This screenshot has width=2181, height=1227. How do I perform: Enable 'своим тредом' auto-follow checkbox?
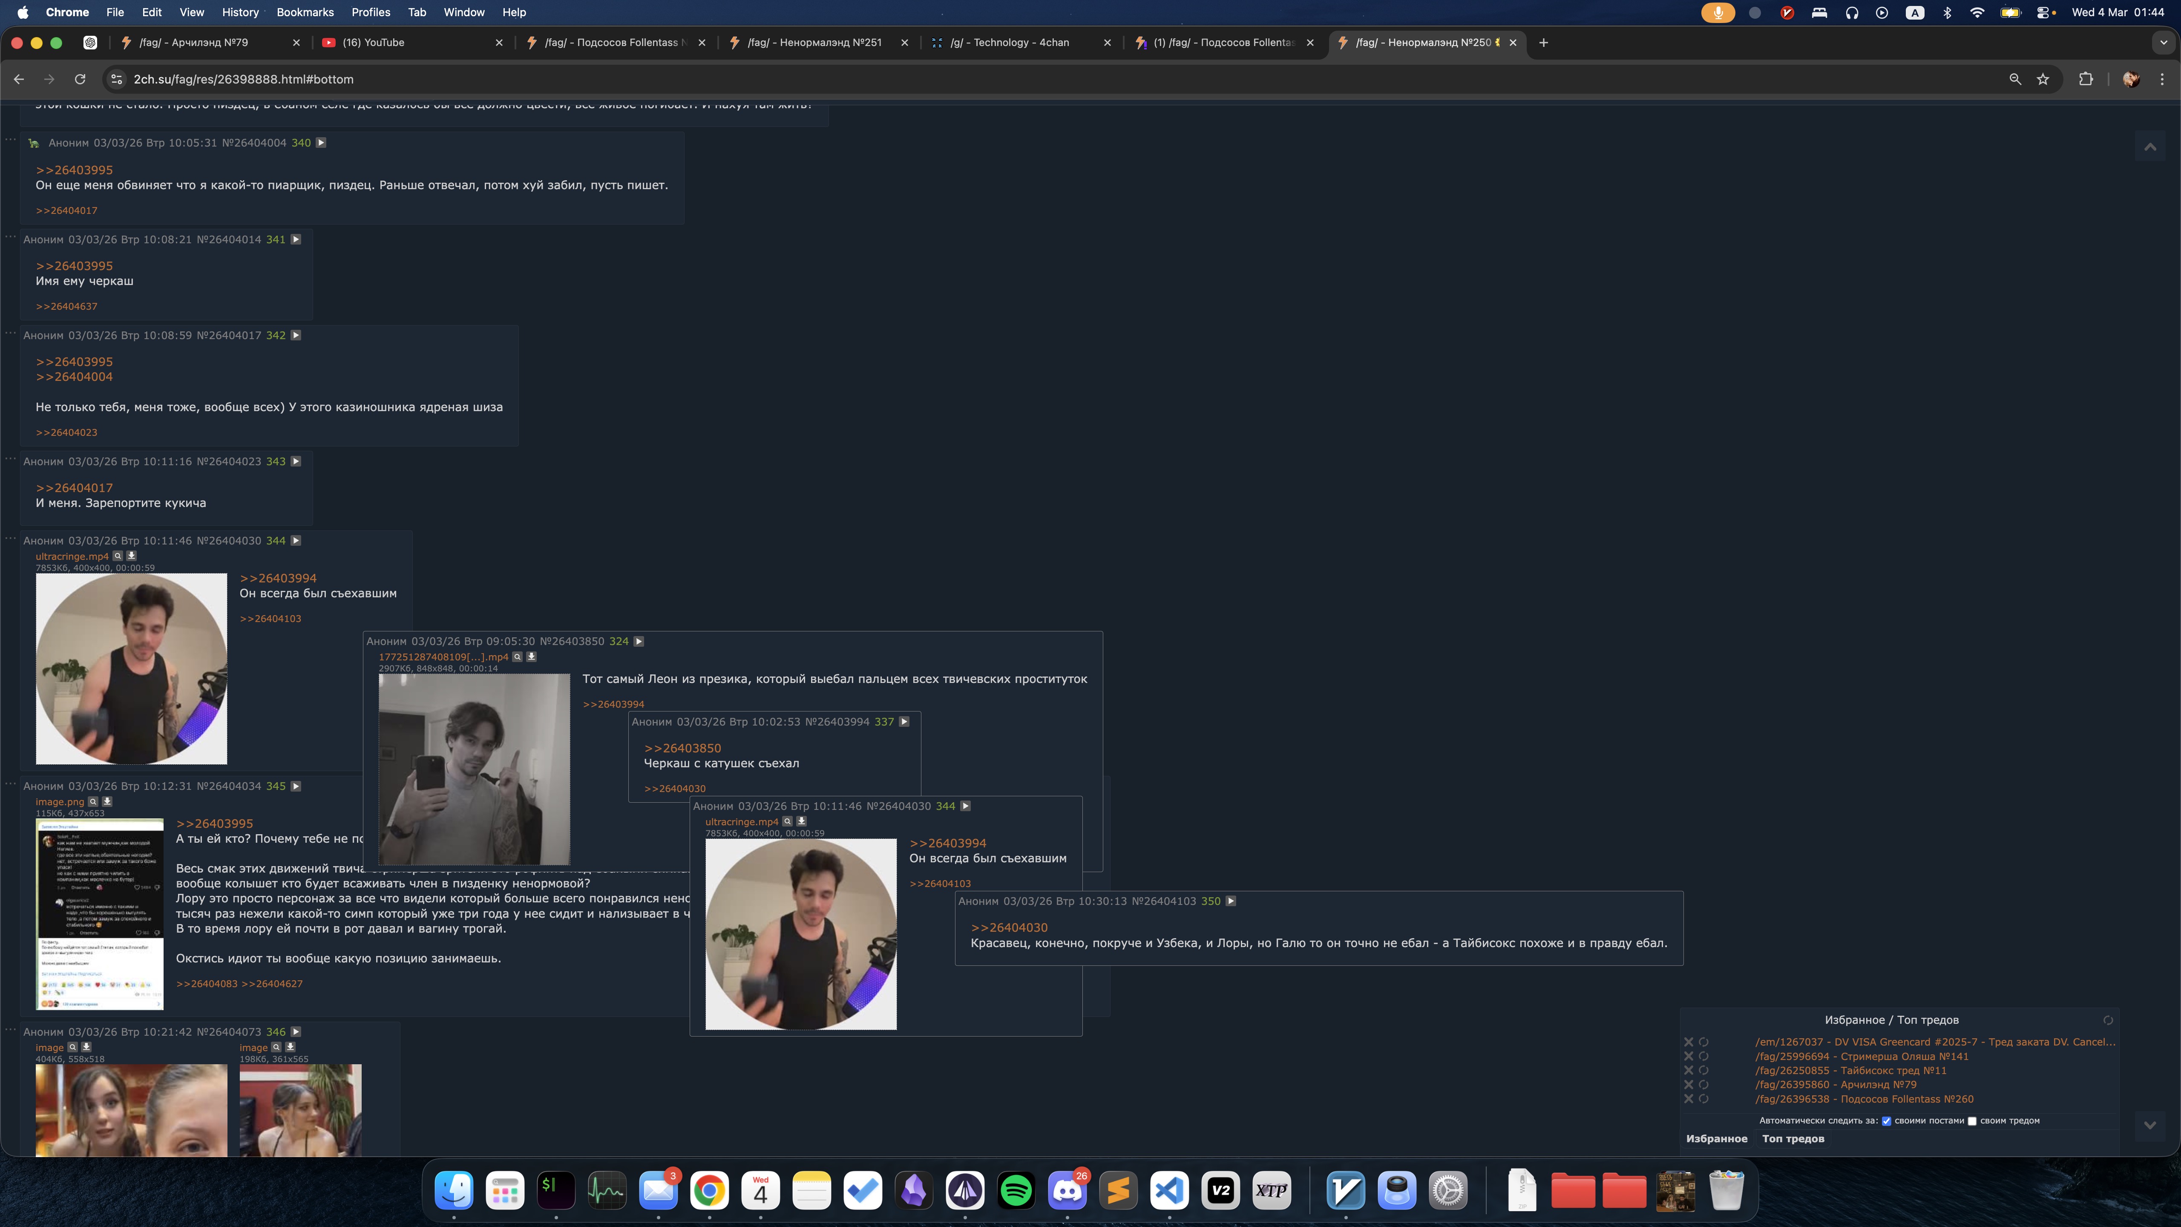pyautogui.click(x=1972, y=1121)
